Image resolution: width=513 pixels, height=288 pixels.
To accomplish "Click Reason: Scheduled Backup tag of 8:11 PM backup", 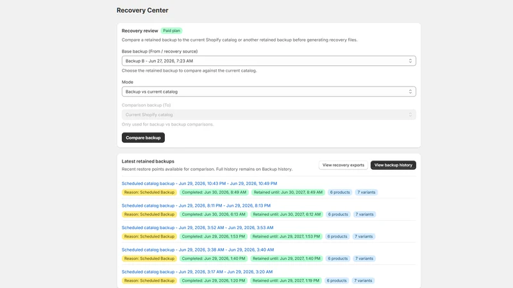I will pos(149,214).
